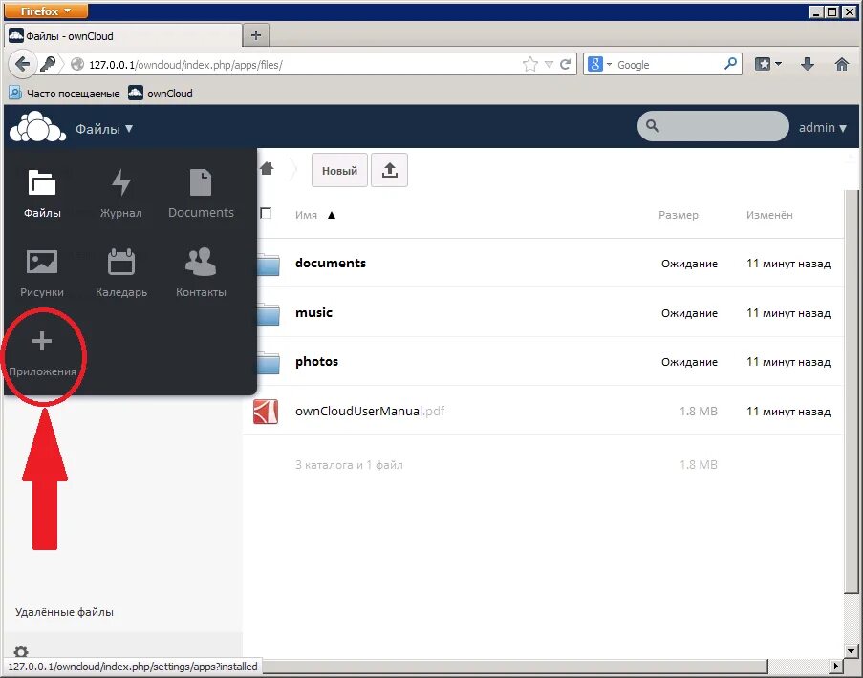Open Удалённые файлы deleted files link

(64, 611)
